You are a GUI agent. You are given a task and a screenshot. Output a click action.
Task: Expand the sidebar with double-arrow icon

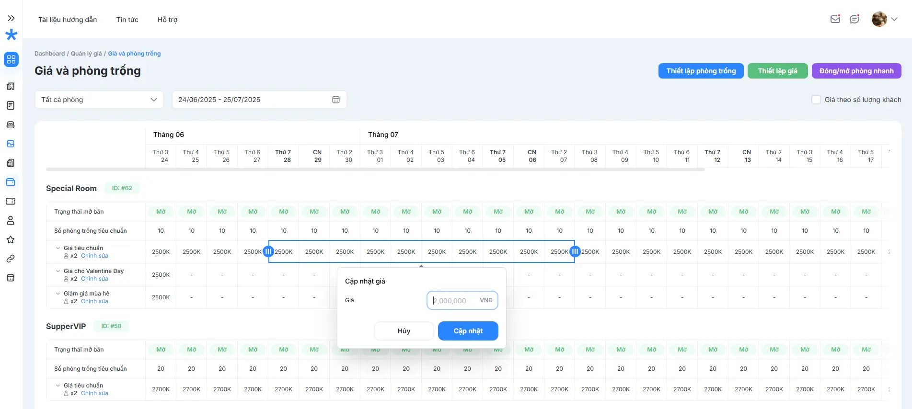(11, 18)
